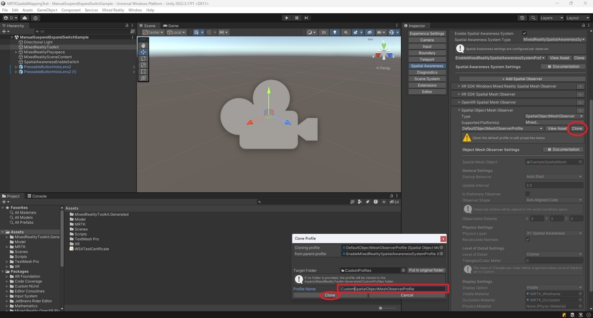
Task: Click Clone button in Clone Profile dialog
Action: click(330, 295)
